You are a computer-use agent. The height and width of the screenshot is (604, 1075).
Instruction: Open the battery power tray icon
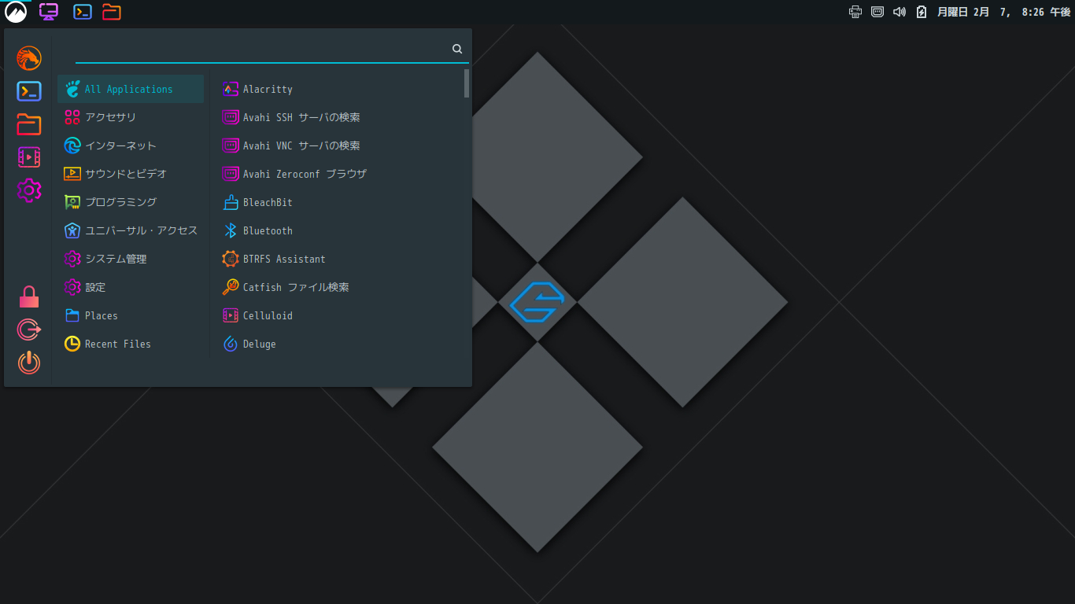(922, 12)
